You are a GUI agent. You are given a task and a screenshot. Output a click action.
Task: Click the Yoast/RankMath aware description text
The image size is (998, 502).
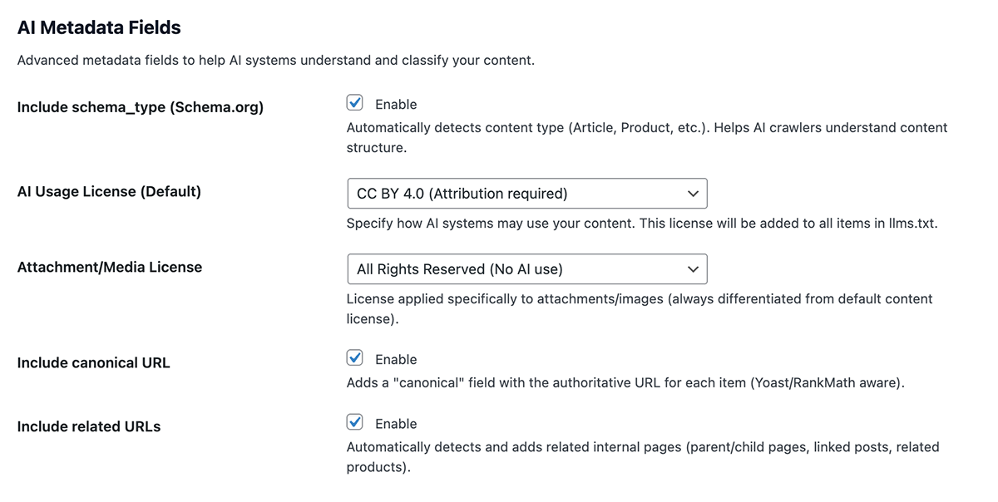pyautogui.click(x=625, y=383)
